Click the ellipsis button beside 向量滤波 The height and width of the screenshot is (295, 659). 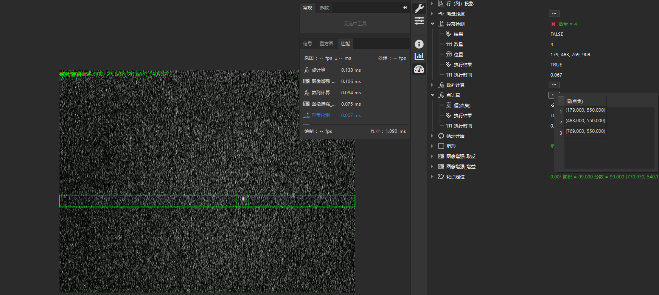tap(554, 14)
